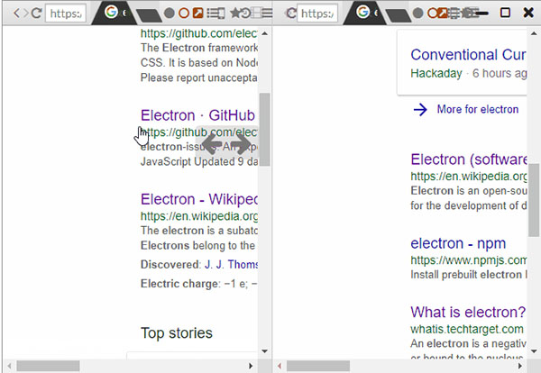Open the 'Electron · GitHub' result
Viewport: 541px width, 373px height.
198,115
